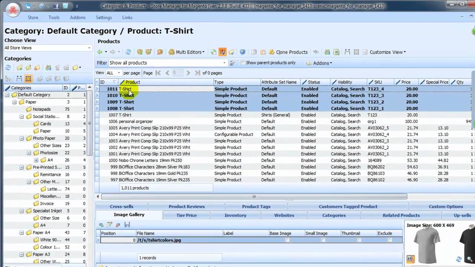
Task: Click the highlighted orange frame icon in Categories
Action: (28, 79)
